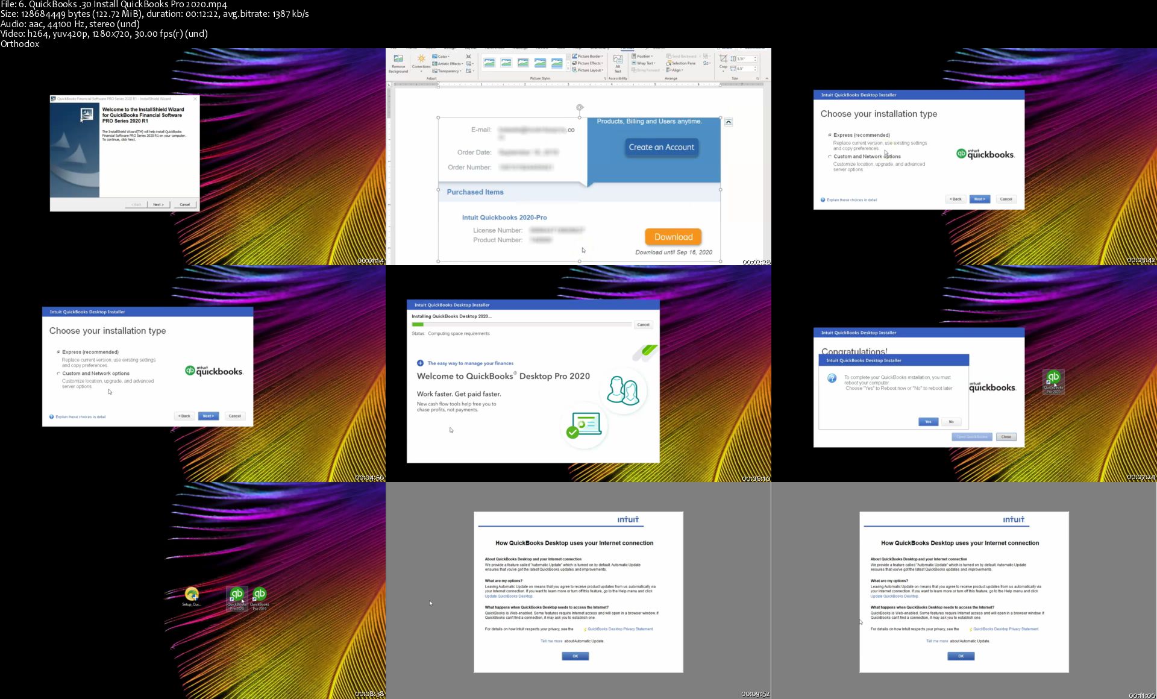
Task: Click OK in internet connection dialog at 09:52
Action: point(575,656)
